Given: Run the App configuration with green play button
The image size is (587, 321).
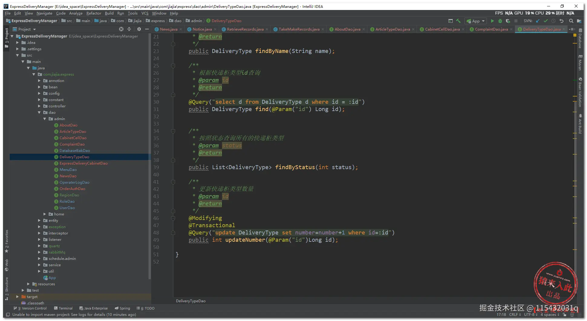Looking at the screenshot, I should [x=492, y=21].
